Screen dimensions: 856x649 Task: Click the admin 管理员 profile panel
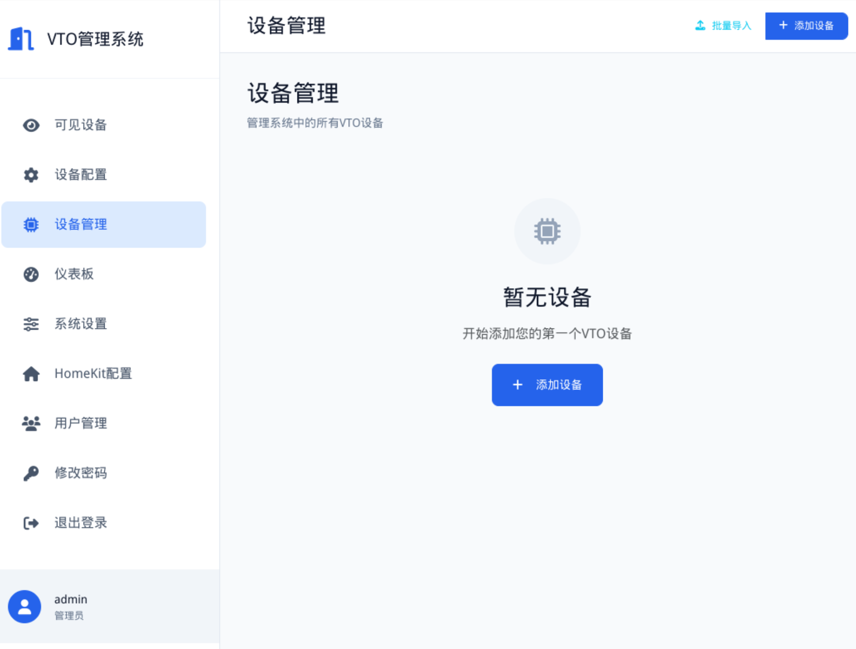tap(110, 606)
